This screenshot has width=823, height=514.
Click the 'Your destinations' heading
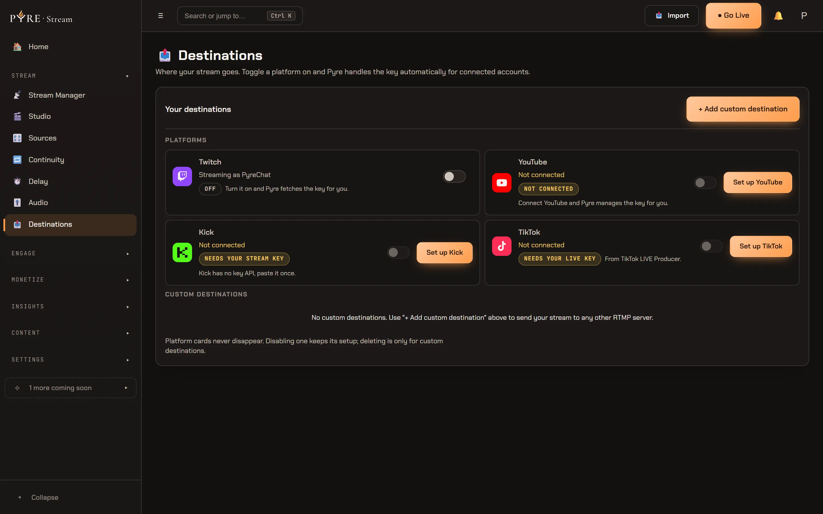(198, 109)
